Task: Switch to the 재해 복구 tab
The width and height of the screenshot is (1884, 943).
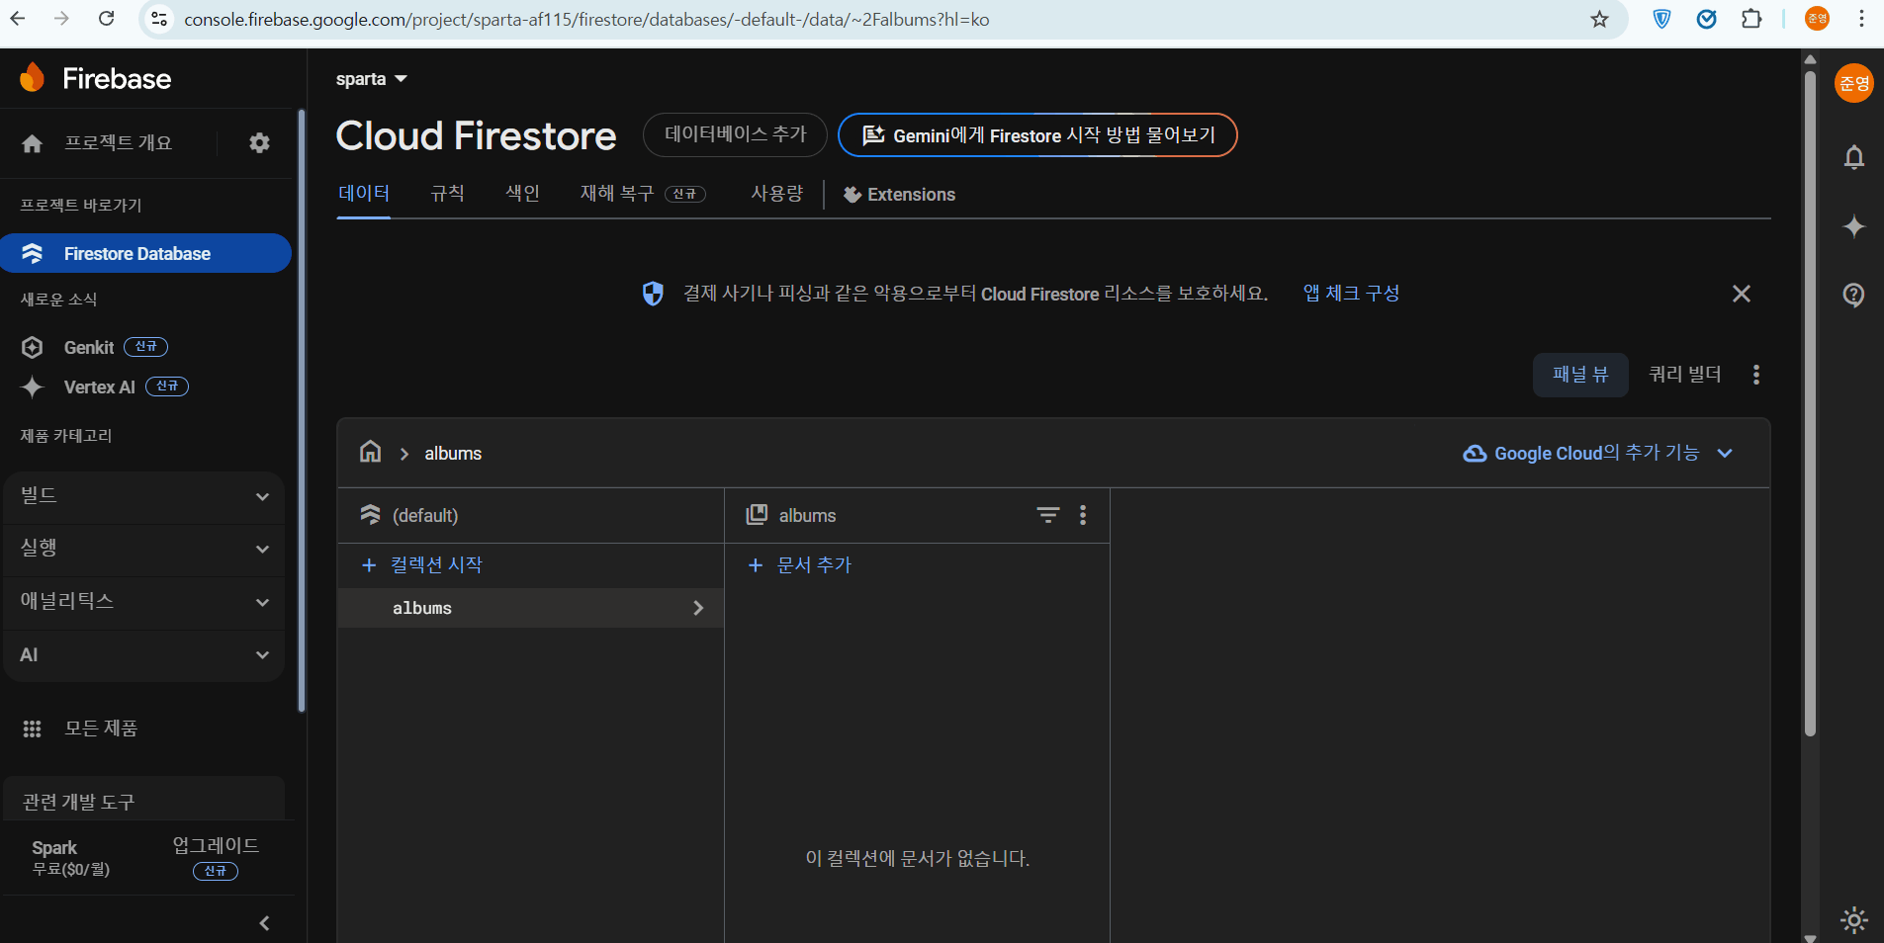Action: click(643, 194)
